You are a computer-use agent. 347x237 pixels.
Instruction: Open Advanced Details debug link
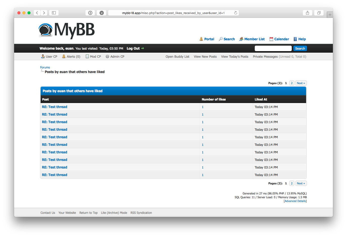(x=295, y=201)
